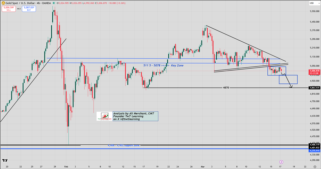Image resolution: width=321 pixels, height=169 pixels.
Task: Click the open value O5,024.905
Action: coord(63,3)
